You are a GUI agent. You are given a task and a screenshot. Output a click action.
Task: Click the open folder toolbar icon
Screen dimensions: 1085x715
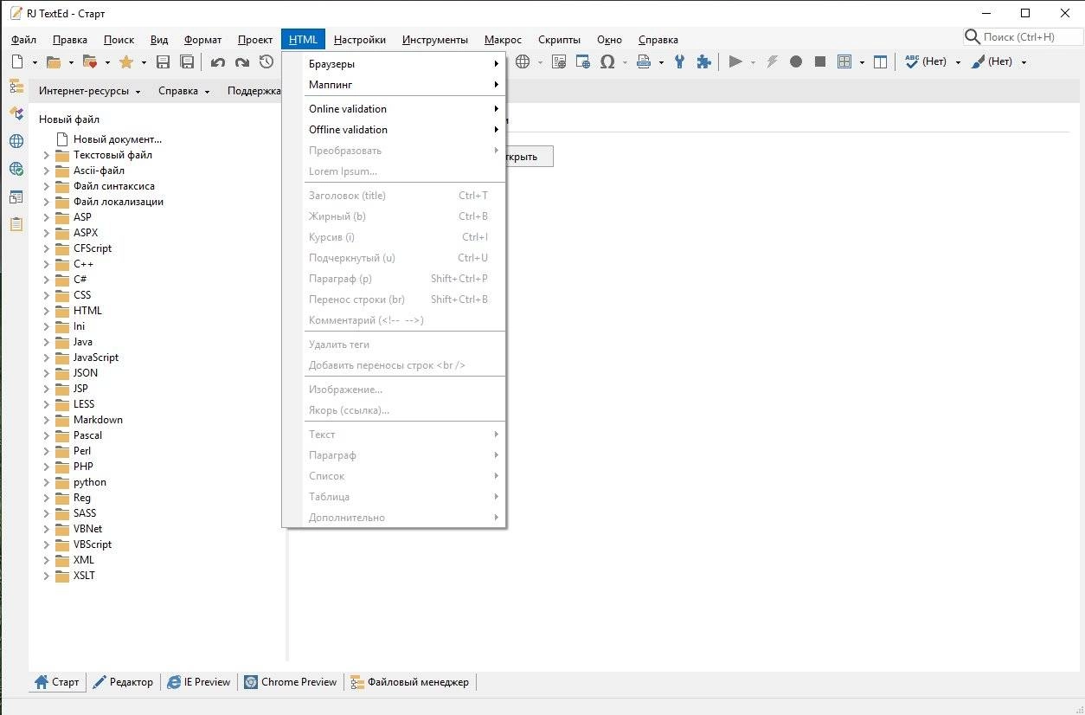(x=54, y=61)
